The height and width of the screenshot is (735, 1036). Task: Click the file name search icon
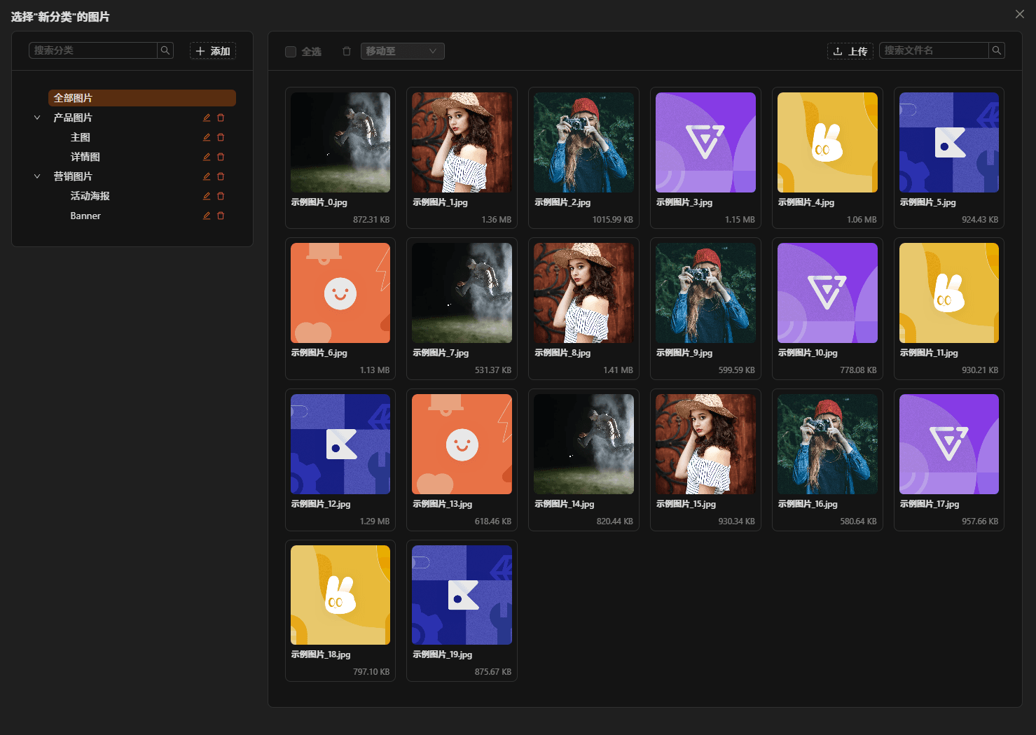(x=996, y=50)
